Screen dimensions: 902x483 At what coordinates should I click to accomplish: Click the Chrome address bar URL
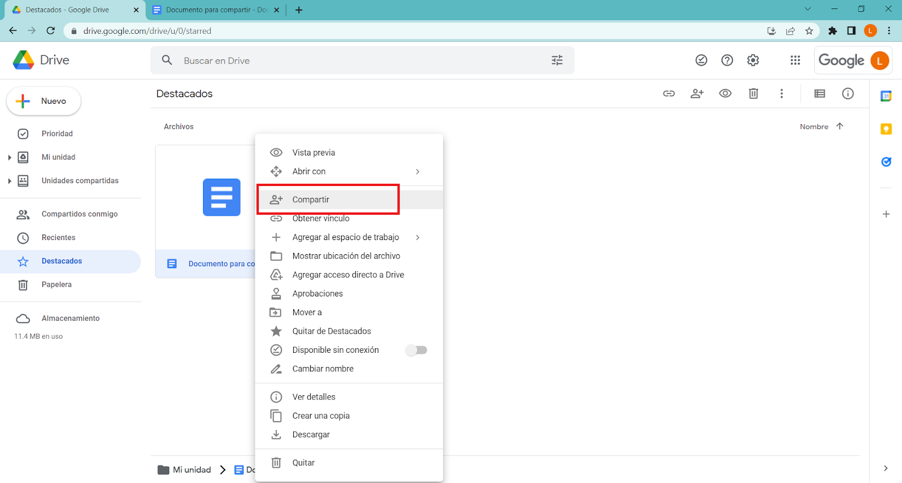(147, 31)
